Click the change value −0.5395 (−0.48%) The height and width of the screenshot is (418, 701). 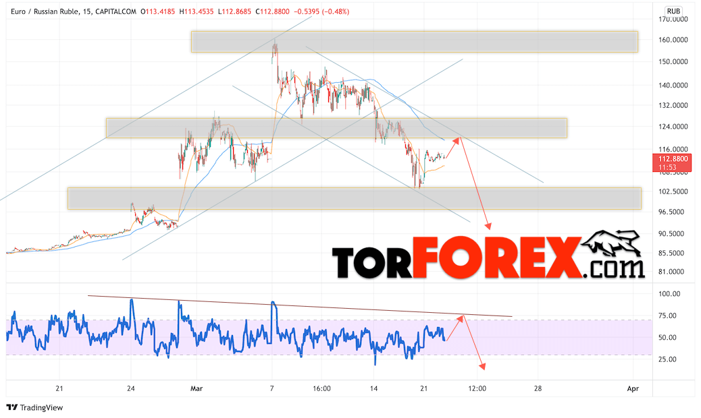pos(321,11)
